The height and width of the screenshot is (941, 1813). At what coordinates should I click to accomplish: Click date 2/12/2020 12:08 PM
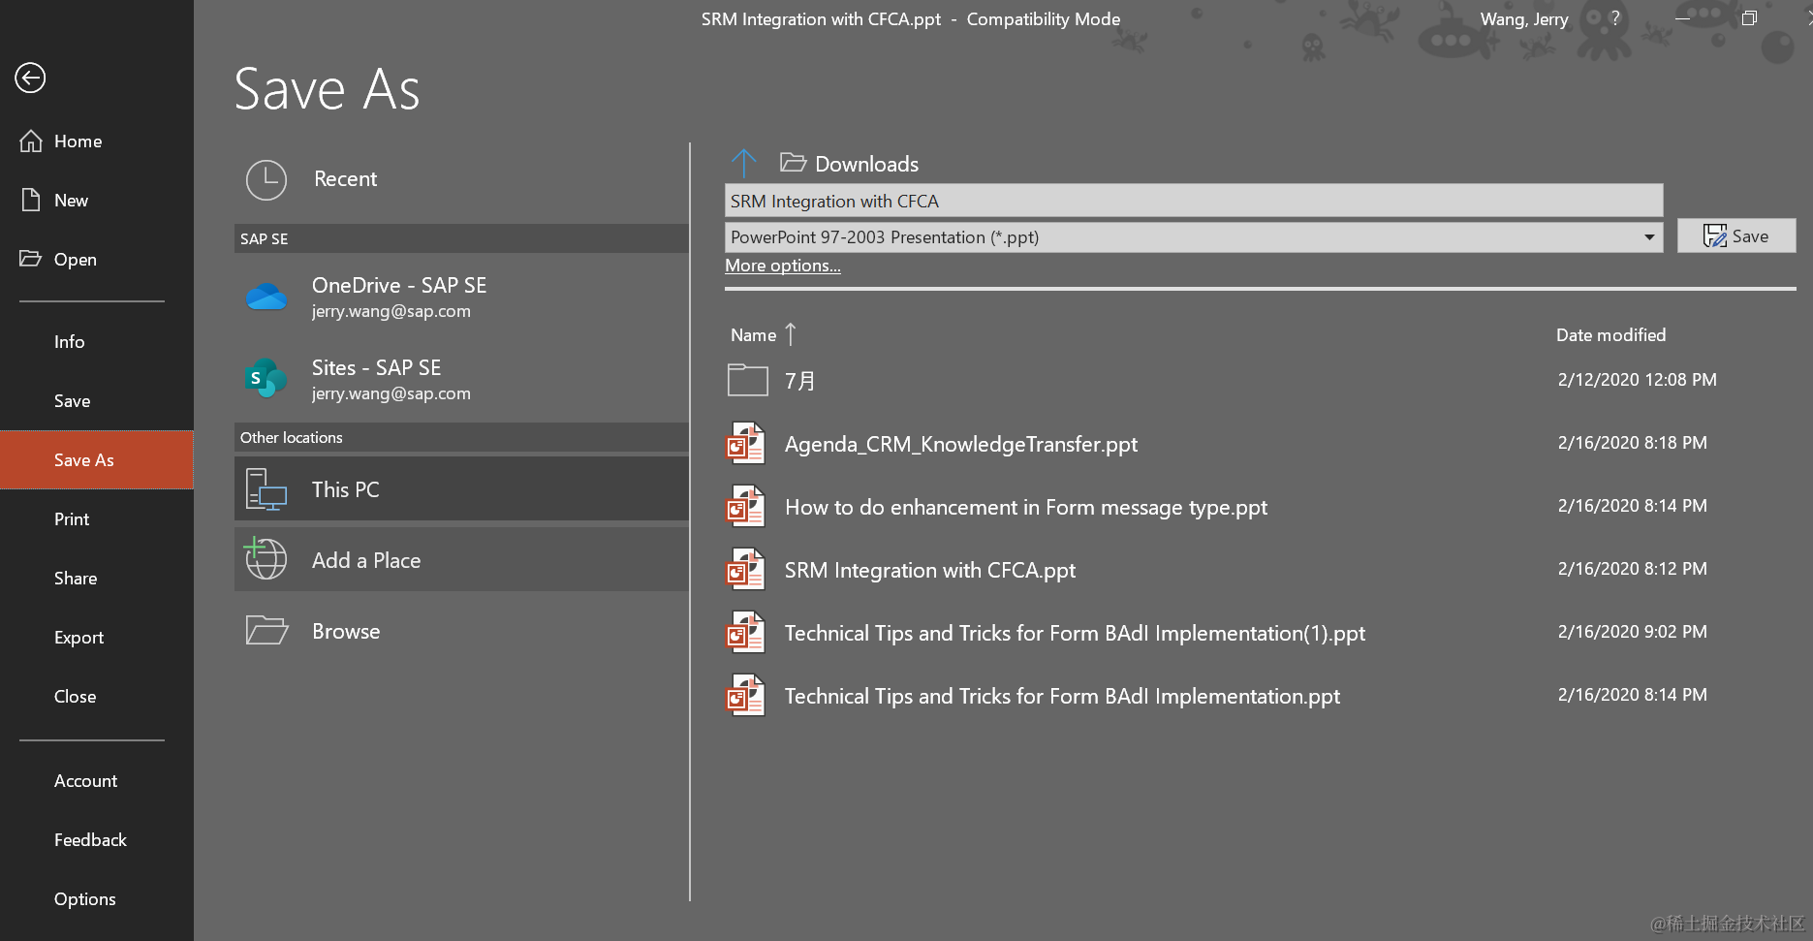tap(1637, 380)
